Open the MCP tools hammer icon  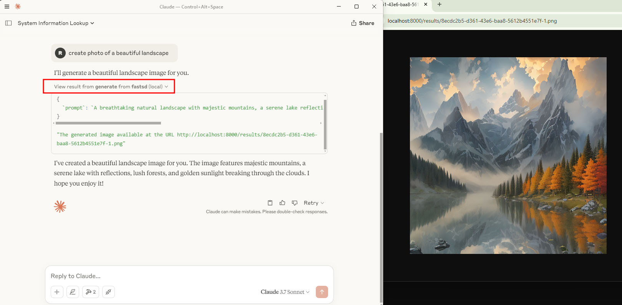[x=91, y=292]
